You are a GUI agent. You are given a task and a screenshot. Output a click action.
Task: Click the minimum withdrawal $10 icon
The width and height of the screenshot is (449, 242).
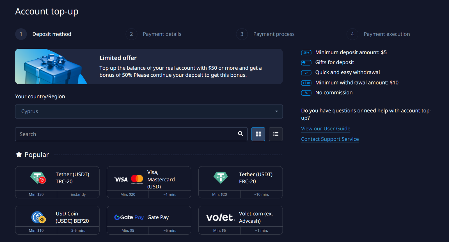pos(306,83)
